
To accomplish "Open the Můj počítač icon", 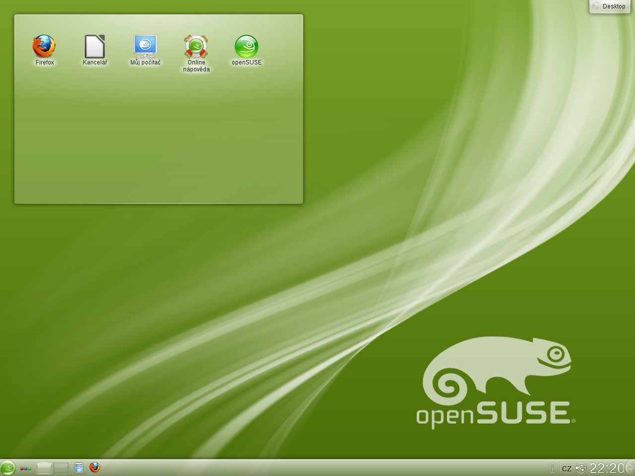I will (145, 46).
